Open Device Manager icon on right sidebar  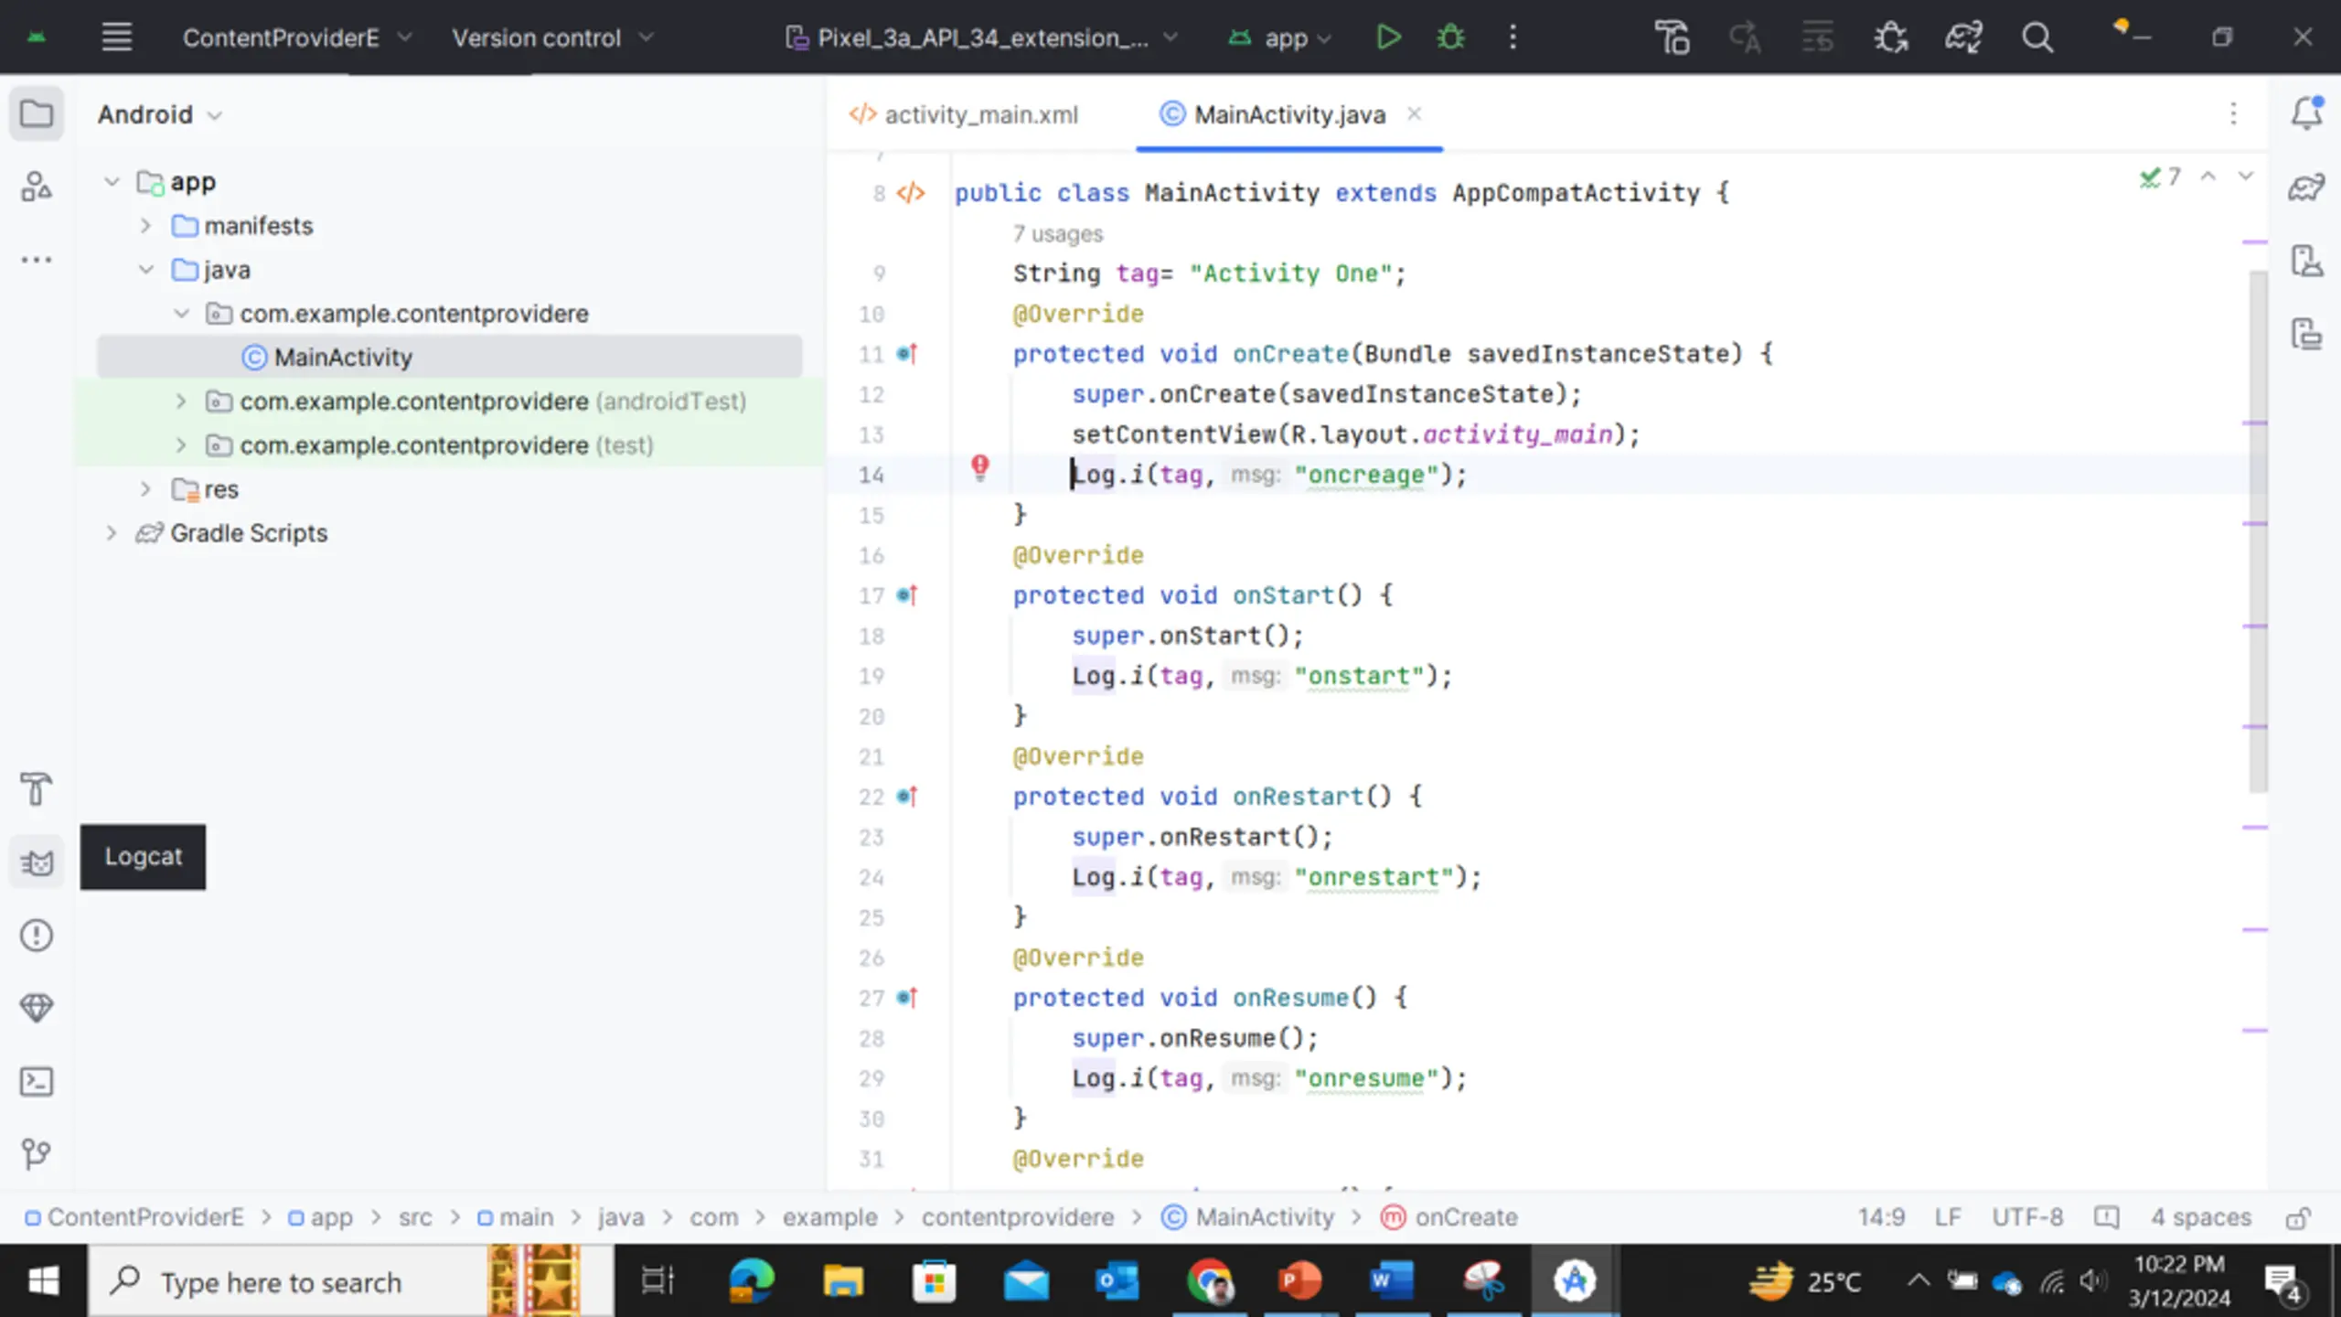pyautogui.click(x=2306, y=261)
